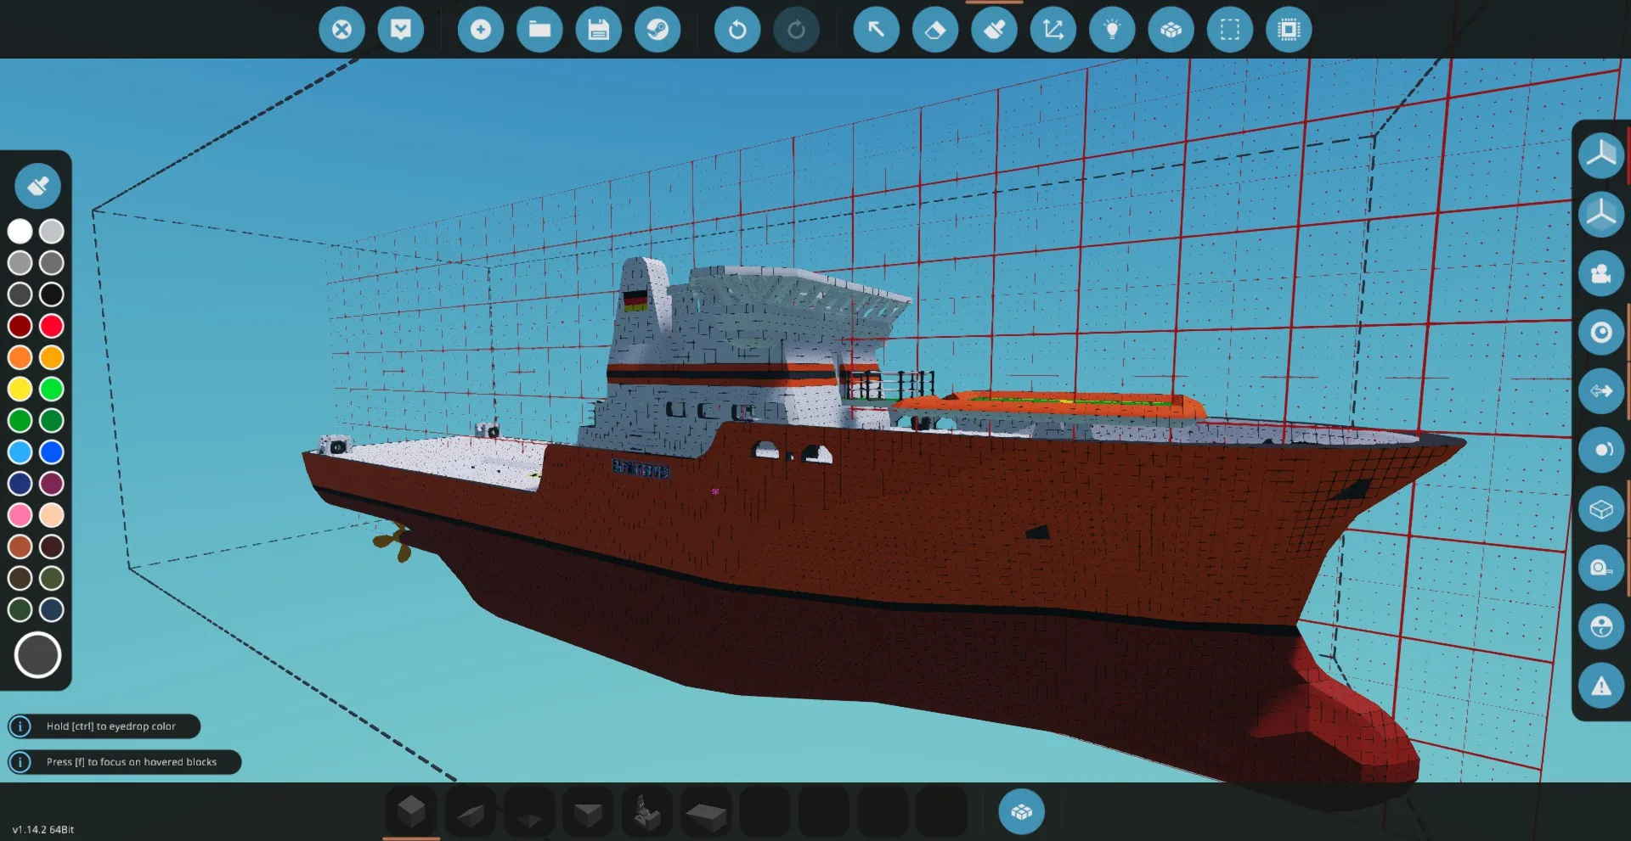Click the dashed selection box tool

[x=1229, y=30]
